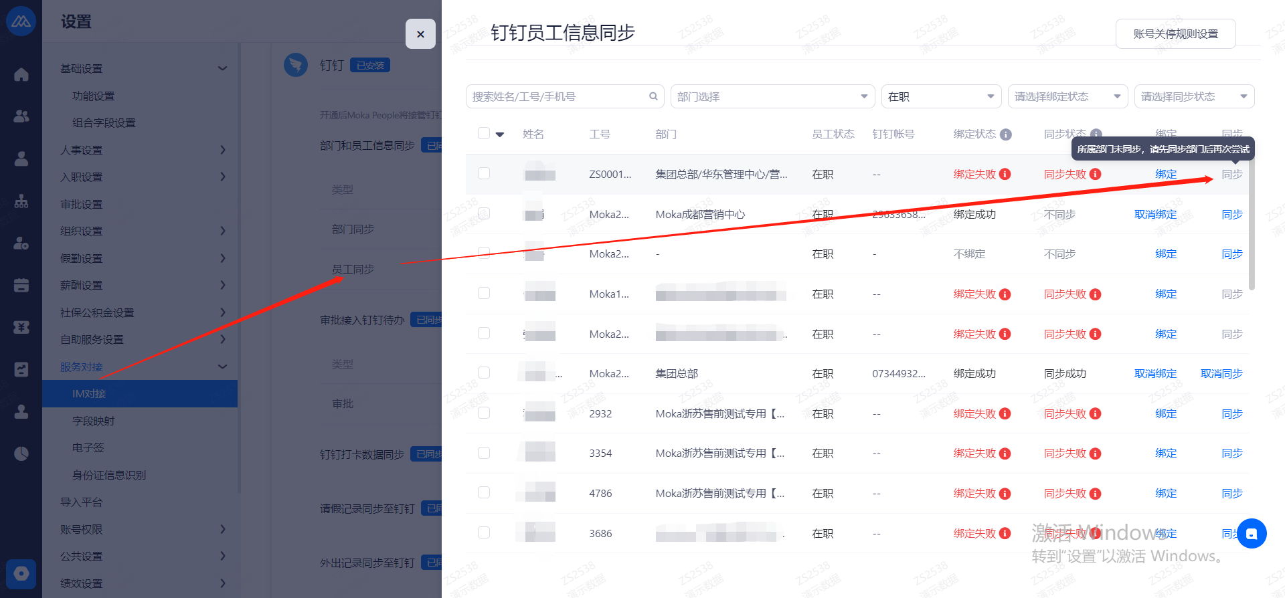Open 员工同步 option behind the panel
Screen dimensions: 1285x598
click(353, 269)
